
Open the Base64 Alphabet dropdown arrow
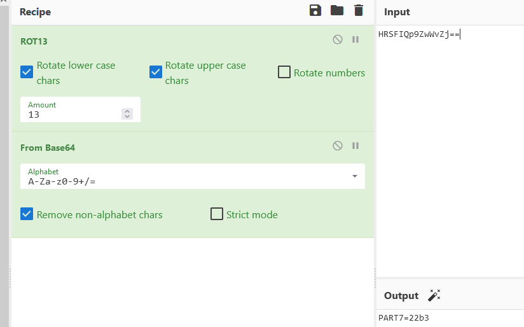[x=355, y=176]
